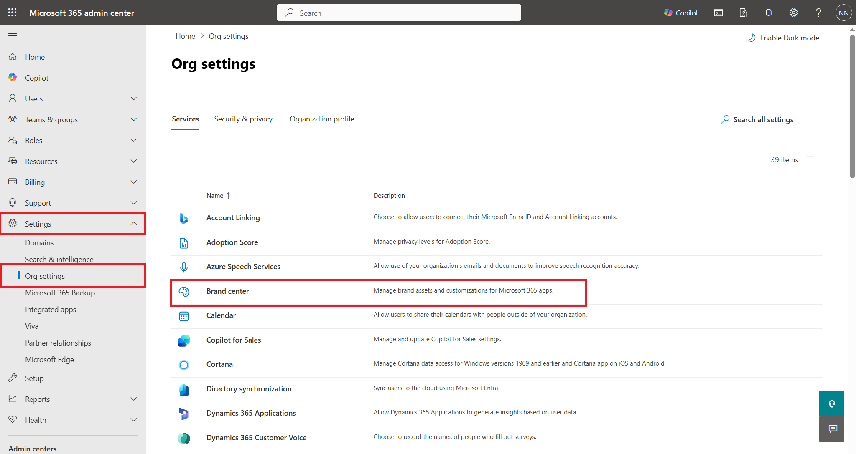Open the header settings gear icon
The image size is (856, 454).
793,13
